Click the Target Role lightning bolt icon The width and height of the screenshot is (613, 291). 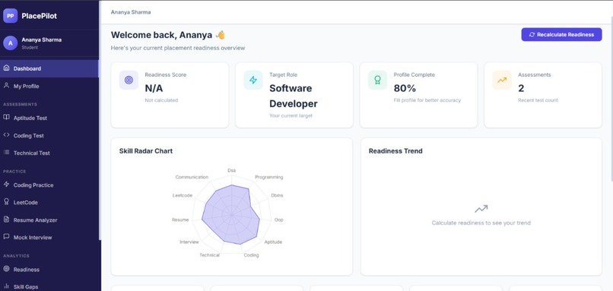(x=253, y=80)
